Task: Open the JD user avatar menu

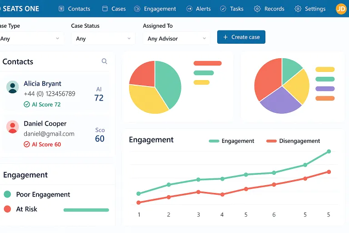Action: click(341, 9)
